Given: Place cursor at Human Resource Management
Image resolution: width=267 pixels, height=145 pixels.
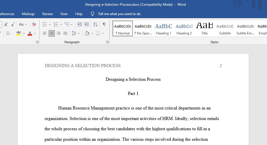Looking at the screenshot, I should pyautogui.click(x=86, y=108).
